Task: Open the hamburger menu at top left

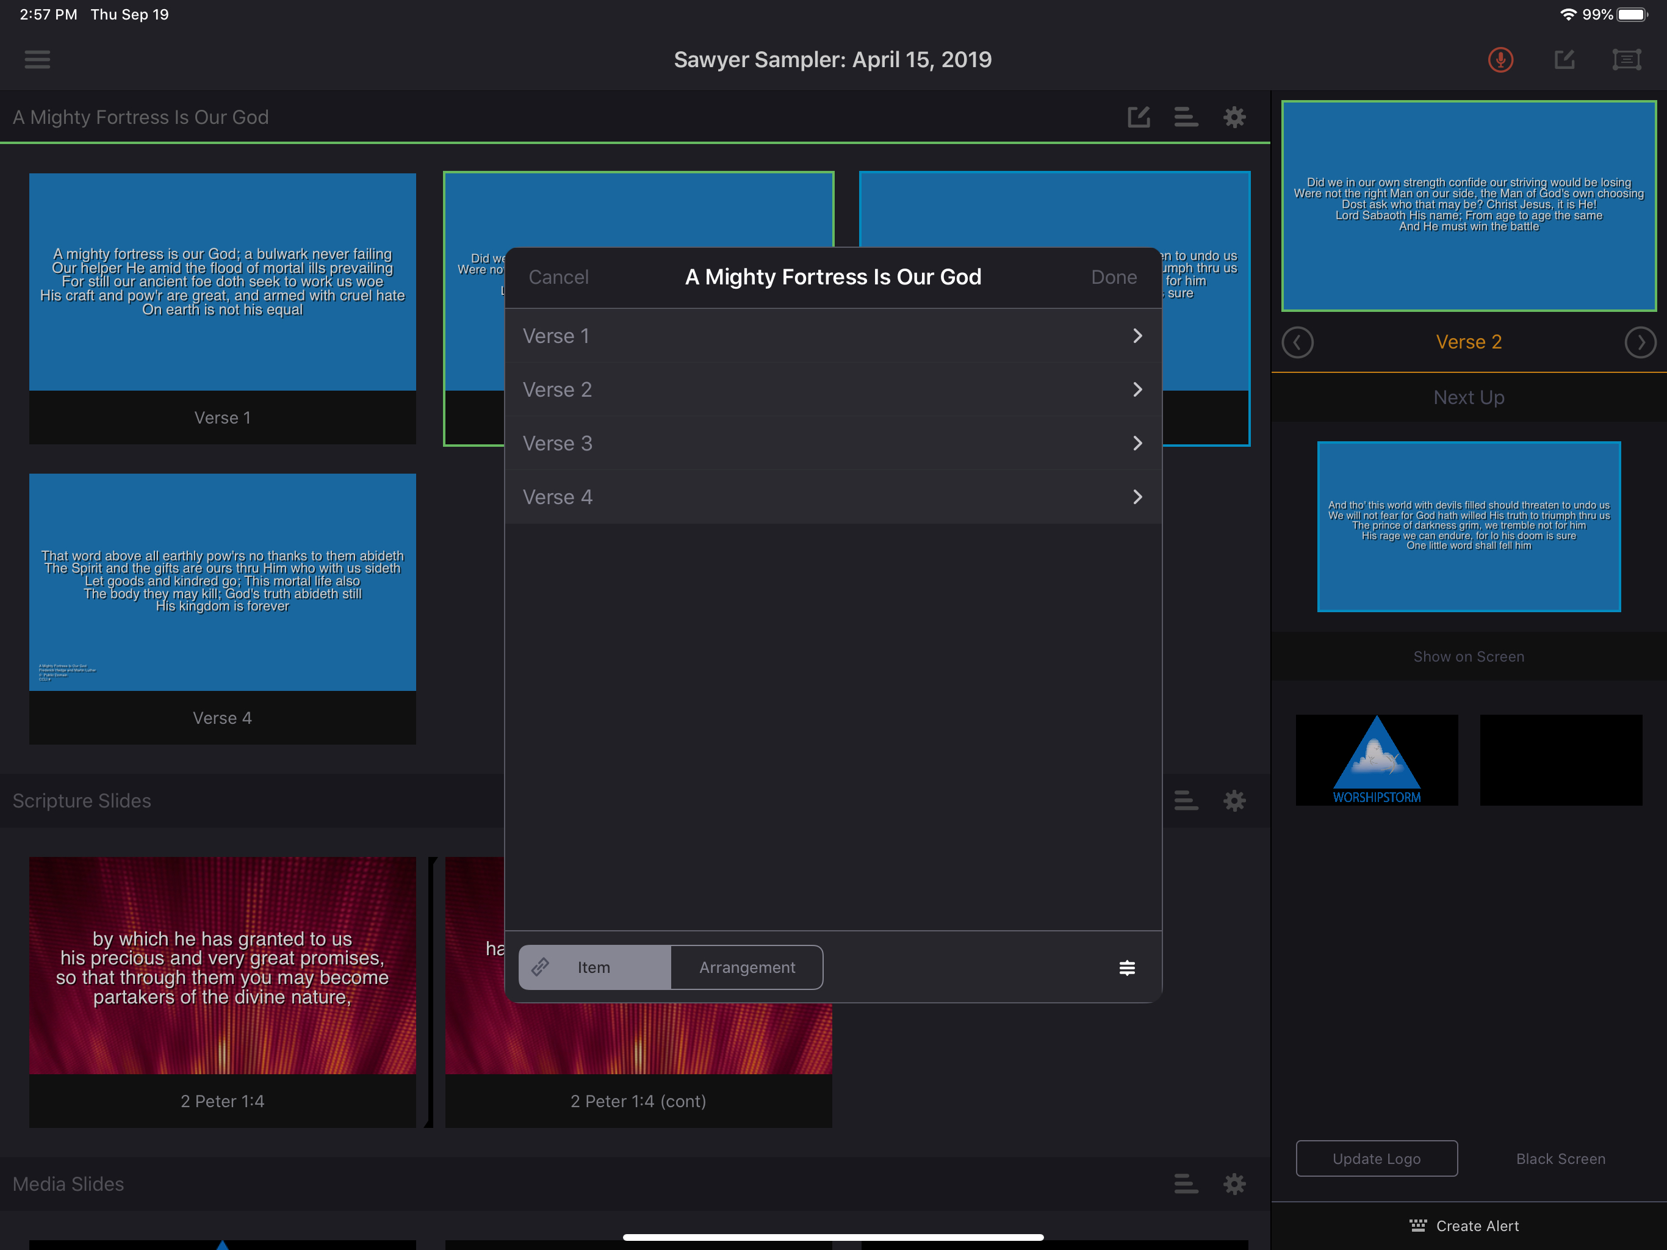Action: 37,59
